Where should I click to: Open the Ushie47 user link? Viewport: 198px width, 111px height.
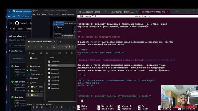[x=24, y=23]
